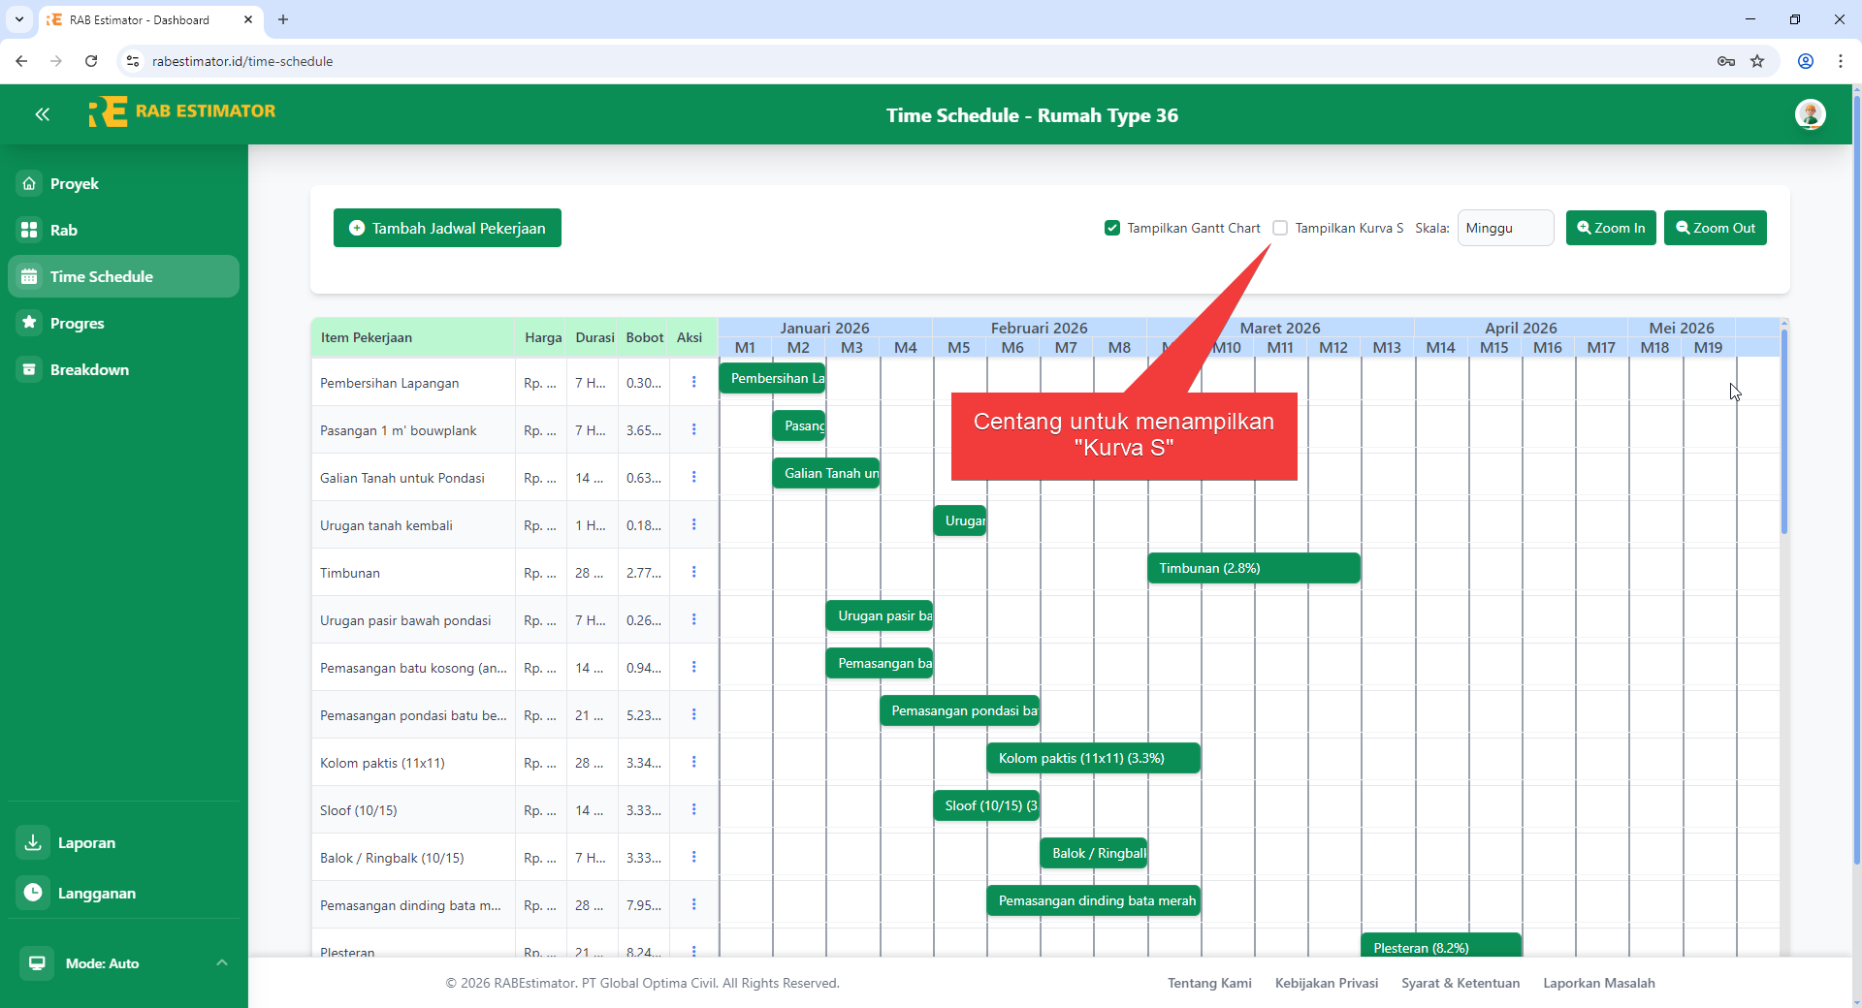Open the user profile avatar menu

(1812, 114)
